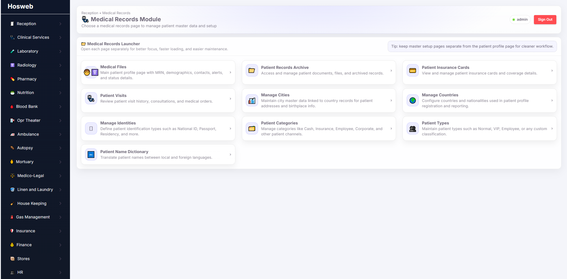Click the admin user badge
Image resolution: width=567 pixels, height=279 pixels.
pyautogui.click(x=520, y=20)
